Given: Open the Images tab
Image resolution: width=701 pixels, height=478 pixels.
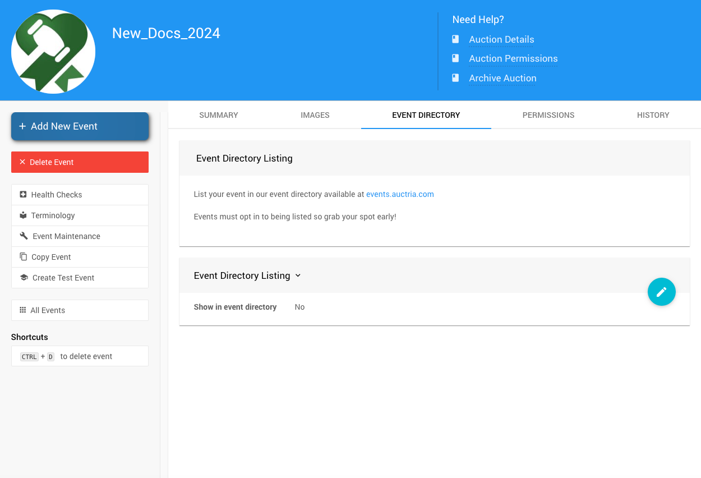Looking at the screenshot, I should click(x=315, y=115).
